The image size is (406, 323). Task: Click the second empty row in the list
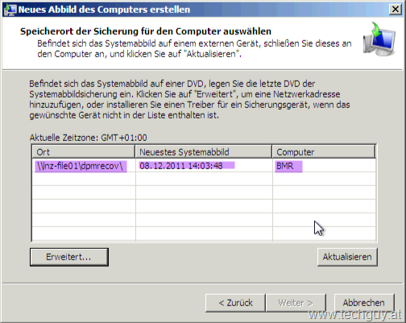coord(204,193)
